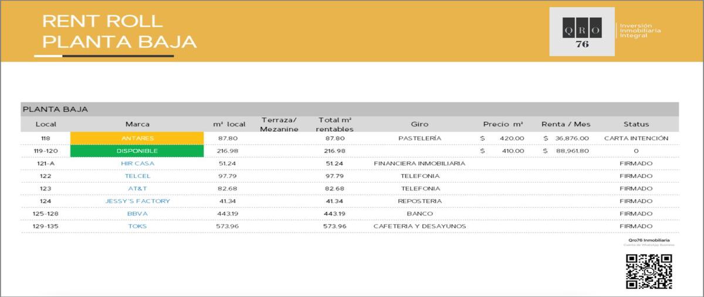Click the Status column header
This screenshot has height=297, width=704.
coord(636,124)
